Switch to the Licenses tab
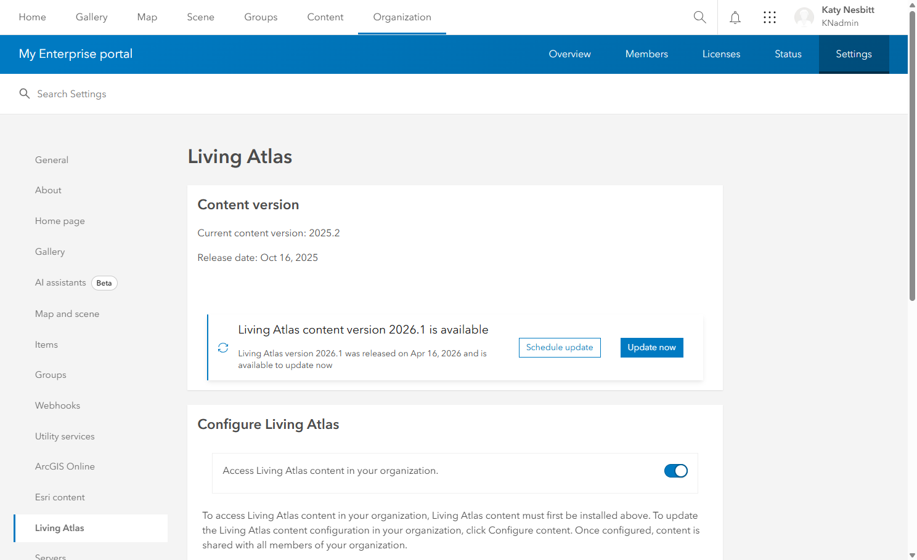 pos(721,54)
